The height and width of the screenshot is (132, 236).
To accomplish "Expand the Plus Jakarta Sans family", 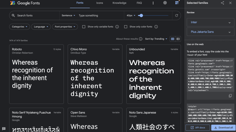I will [x=211, y=32].
